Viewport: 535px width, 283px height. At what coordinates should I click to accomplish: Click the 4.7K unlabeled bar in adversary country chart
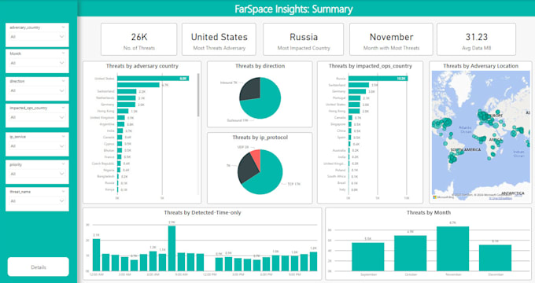pos(138,85)
